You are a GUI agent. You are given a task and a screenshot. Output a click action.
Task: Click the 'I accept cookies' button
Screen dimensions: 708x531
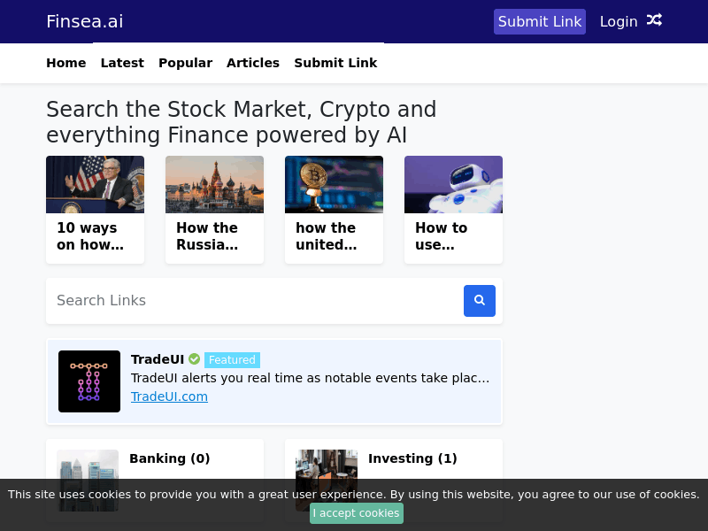(x=357, y=513)
